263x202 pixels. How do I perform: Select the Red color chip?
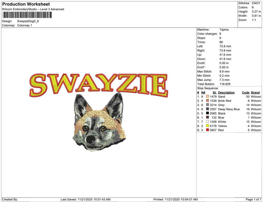point(207,130)
